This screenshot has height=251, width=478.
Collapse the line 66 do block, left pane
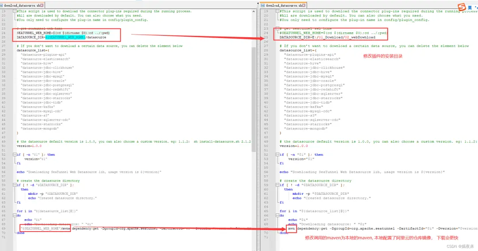point(14,215)
